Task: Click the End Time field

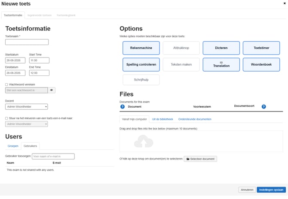Action: (x=39, y=73)
